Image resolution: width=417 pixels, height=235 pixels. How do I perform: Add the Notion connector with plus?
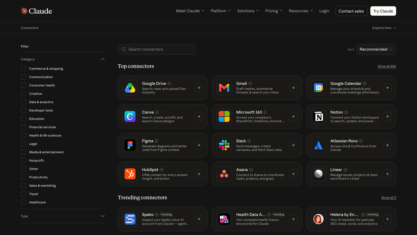click(388, 116)
